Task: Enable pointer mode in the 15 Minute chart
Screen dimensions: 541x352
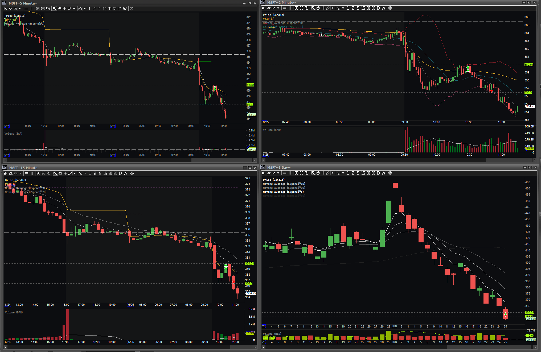Action: tap(55, 173)
